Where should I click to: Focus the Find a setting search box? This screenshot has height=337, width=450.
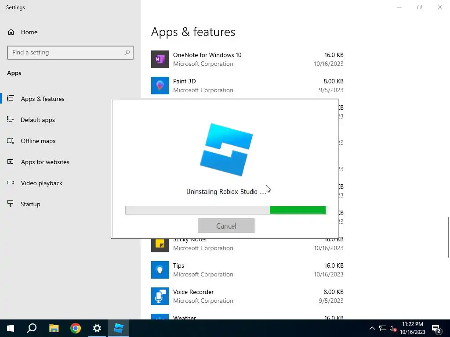pyautogui.click(x=70, y=53)
